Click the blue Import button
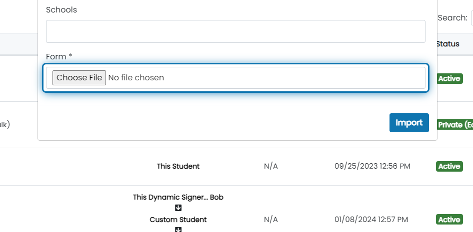473x232 pixels. pos(409,123)
